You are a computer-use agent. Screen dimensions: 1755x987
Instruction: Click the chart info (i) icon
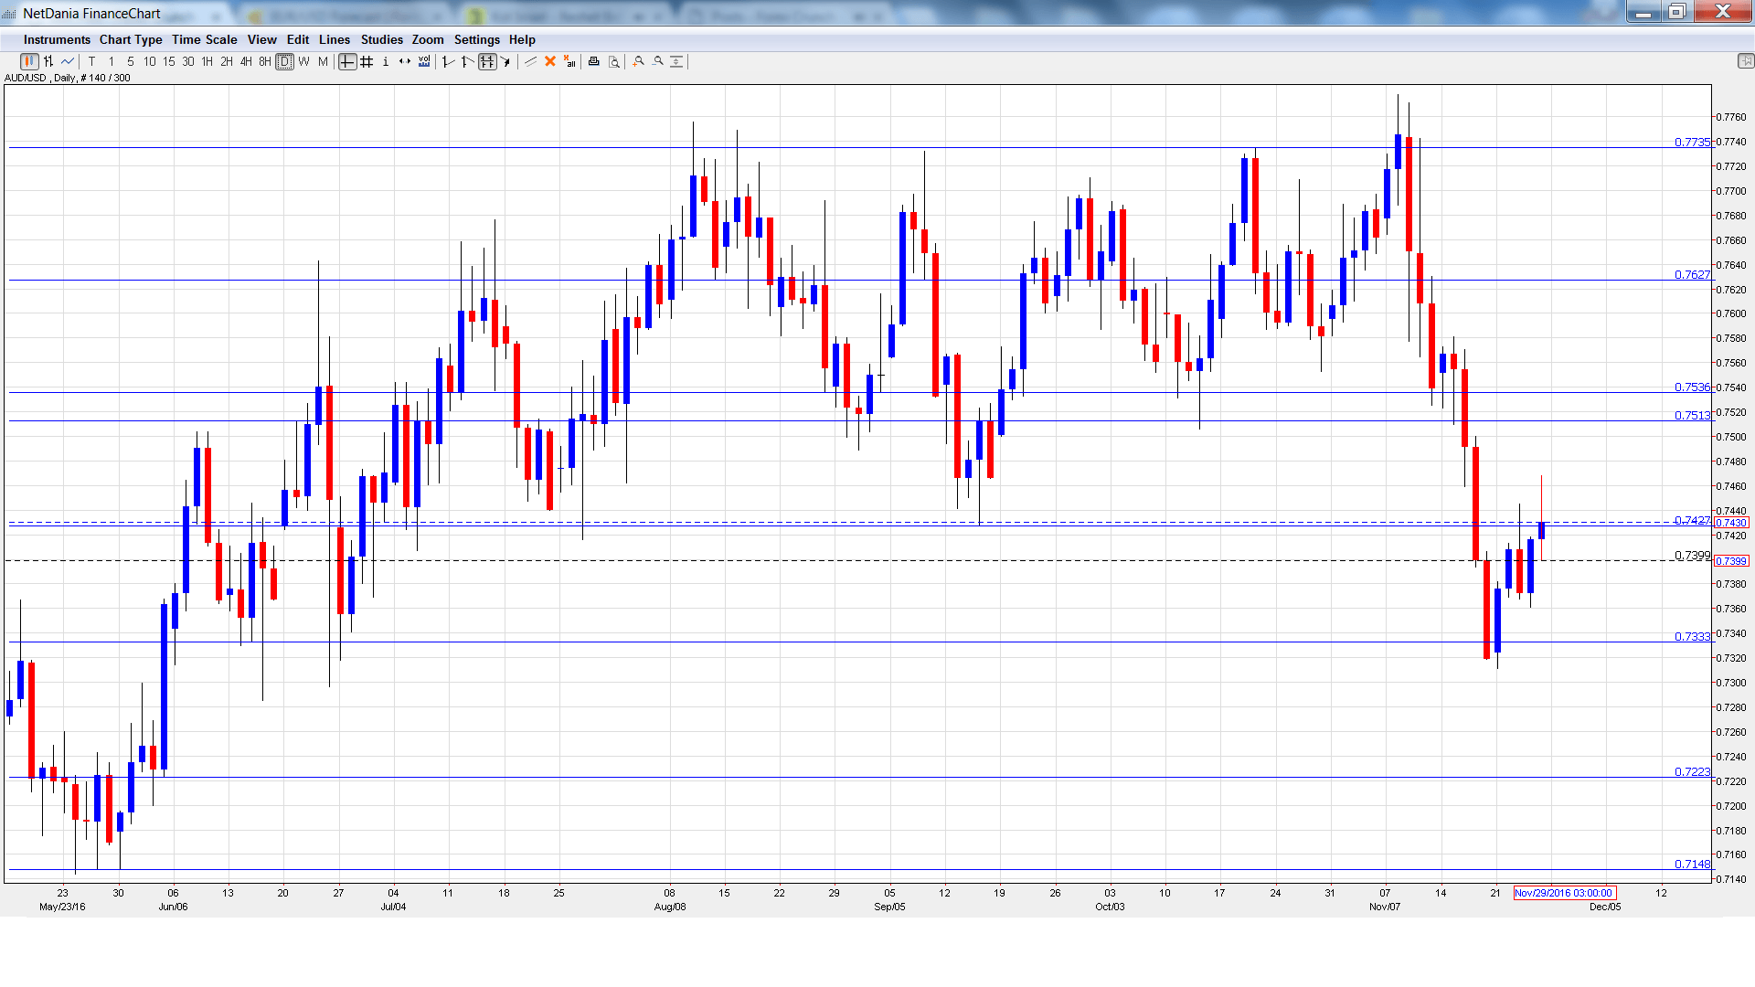point(385,61)
